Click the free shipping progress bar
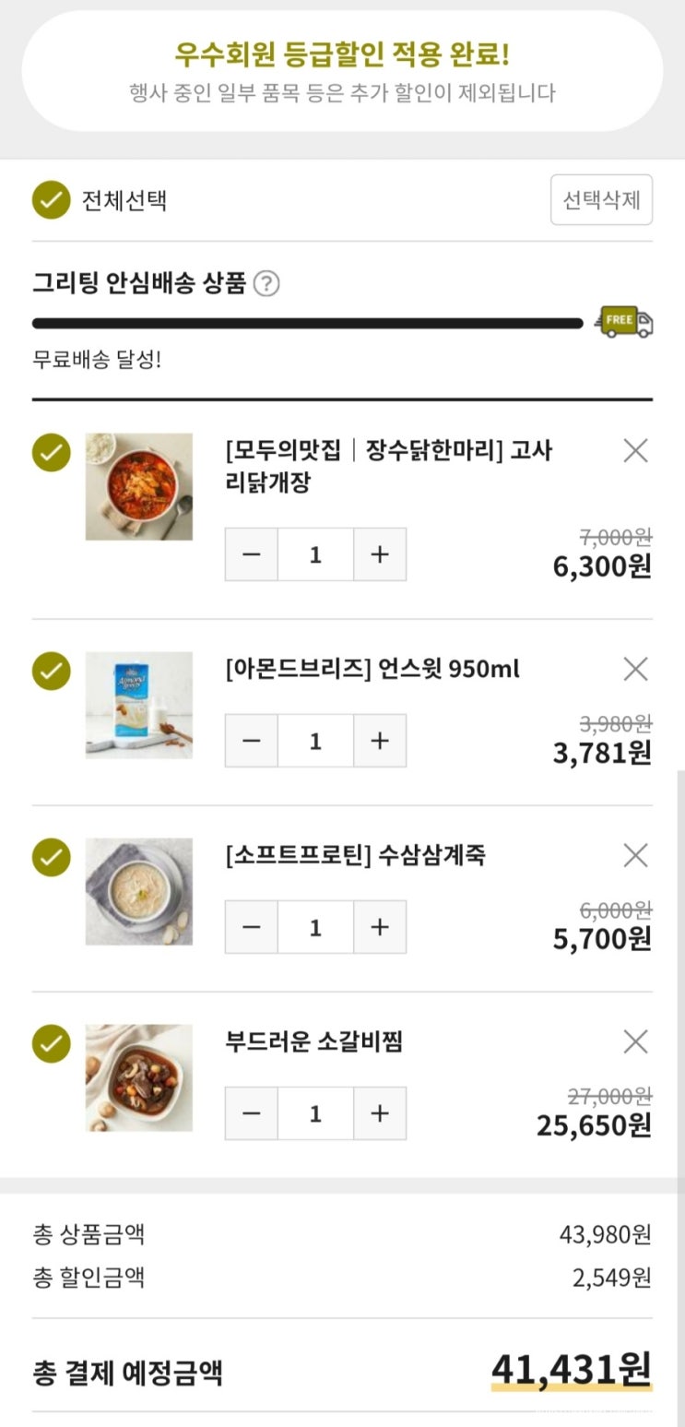This screenshot has width=685, height=1427. point(307,323)
